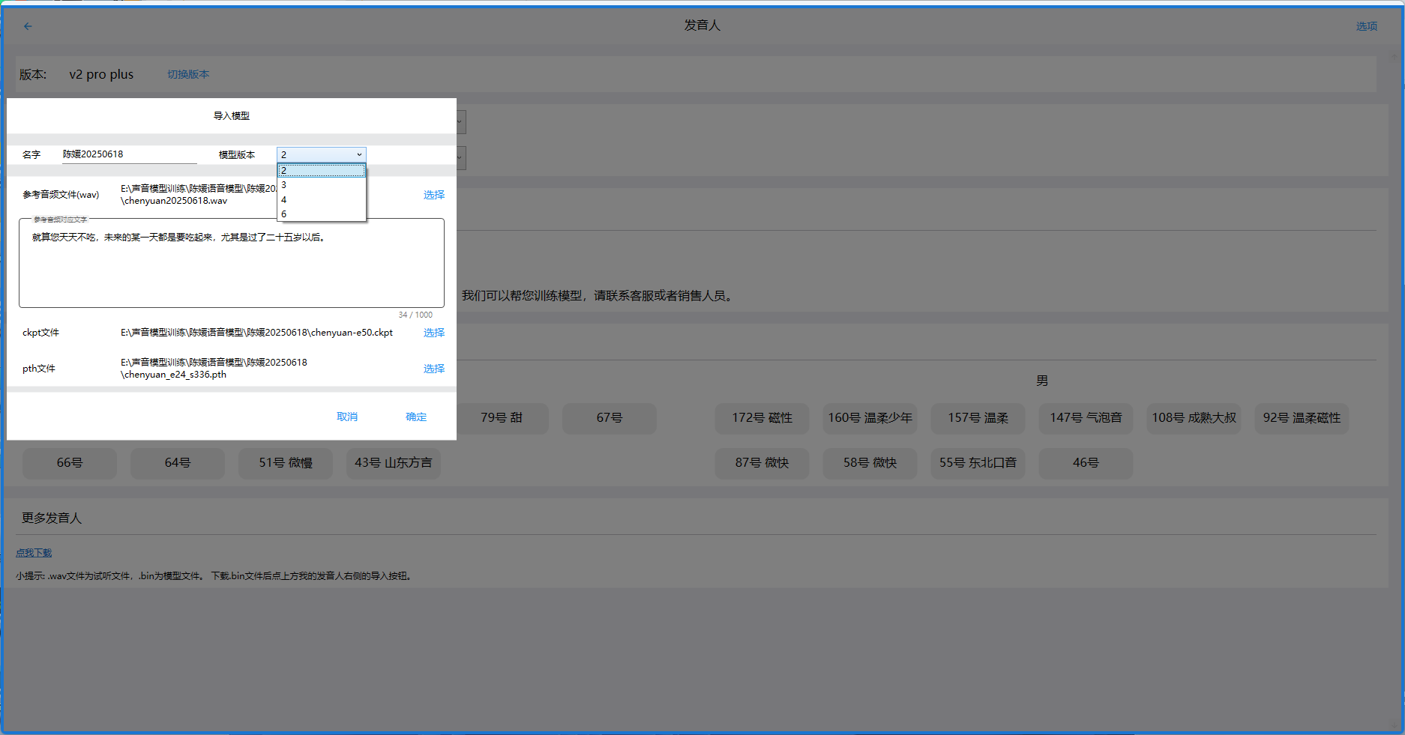This screenshot has width=1405, height=735.
Task: Select voice 92号 温柔磁性
Action: [x=1302, y=418]
